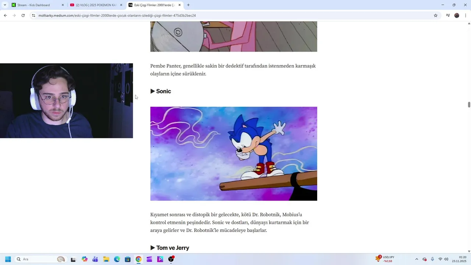Screen dimensions: 471x265
Task: Open the PicsArt P icon on the taskbar
Action: (x=160, y=259)
